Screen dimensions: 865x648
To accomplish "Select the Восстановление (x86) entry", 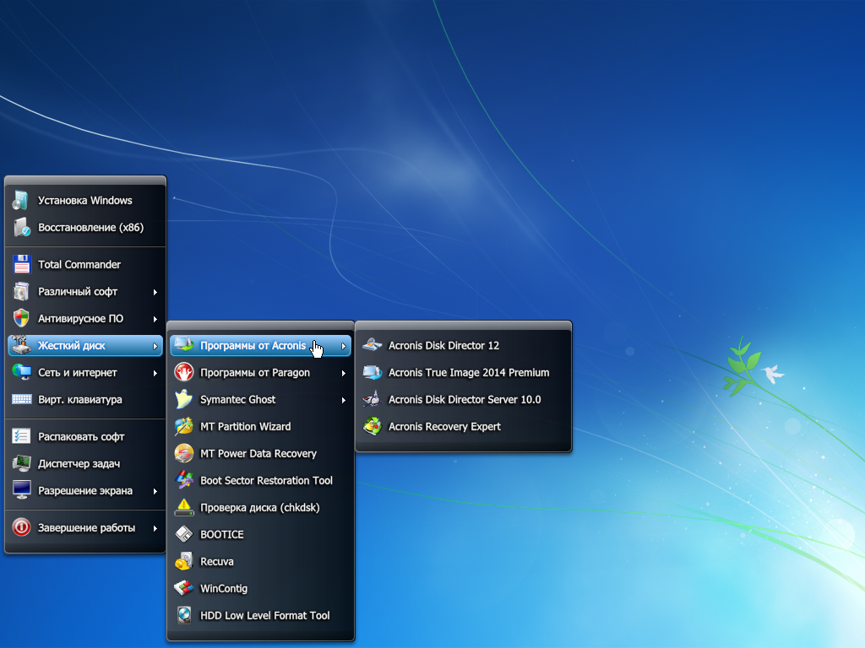I will (85, 228).
